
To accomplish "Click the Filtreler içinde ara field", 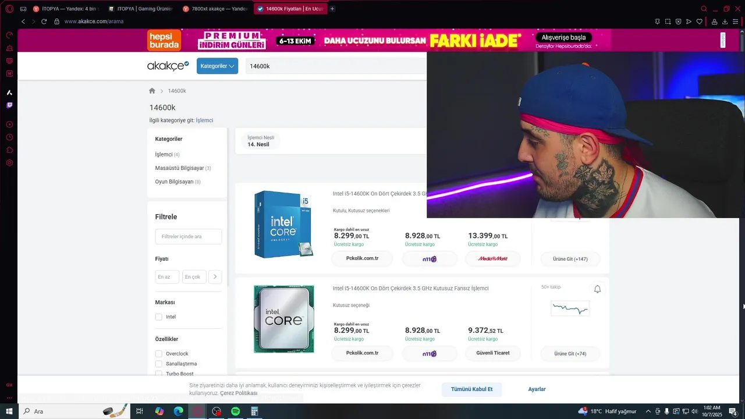I will pyautogui.click(x=188, y=236).
